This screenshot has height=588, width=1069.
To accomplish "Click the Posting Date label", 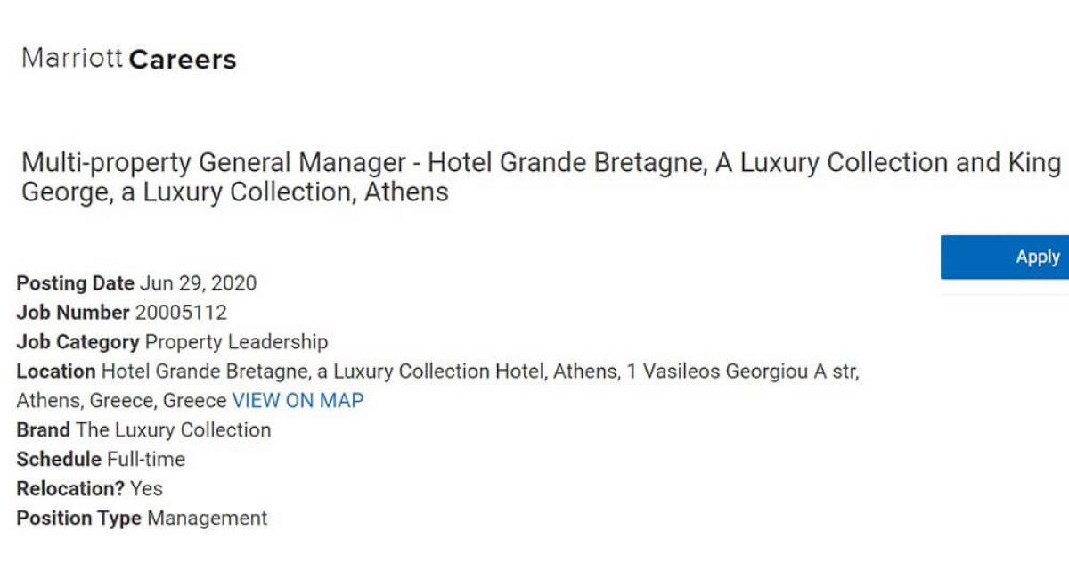I will pos(76,283).
